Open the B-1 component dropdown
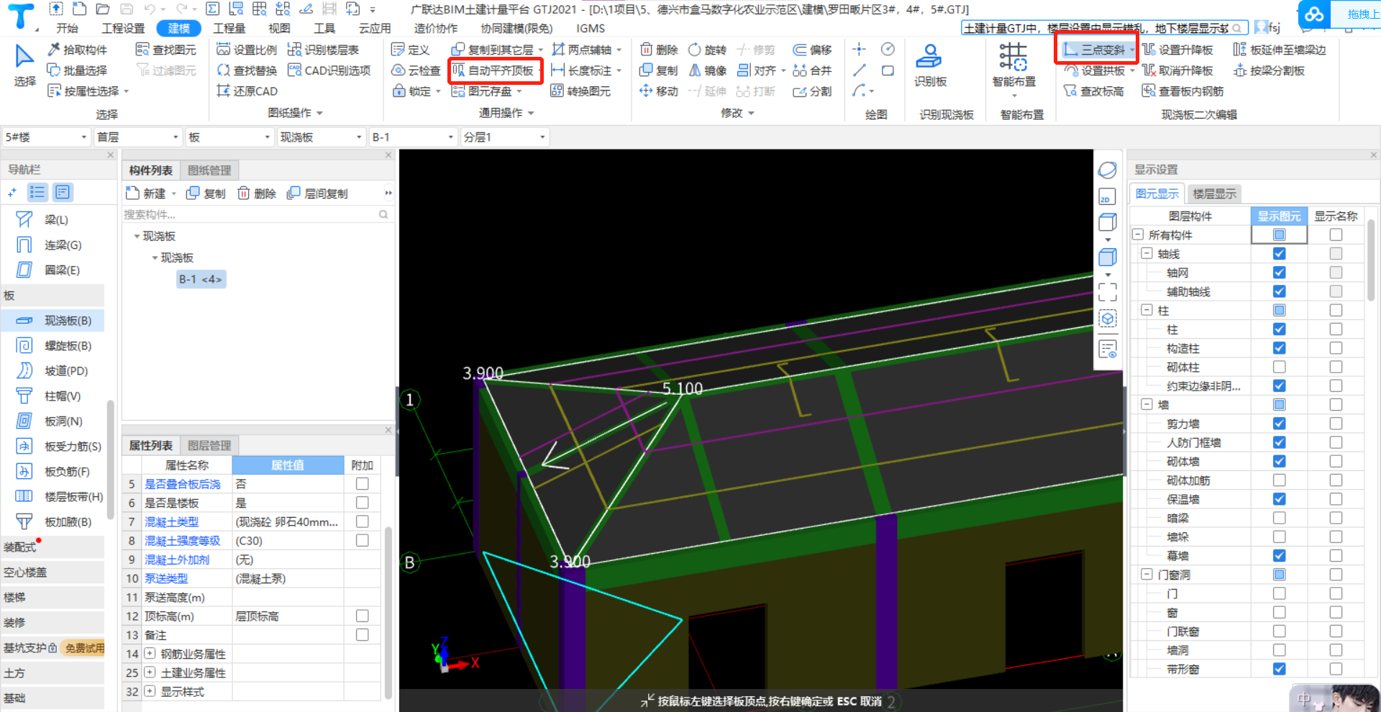The height and width of the screenshot is (712, 1381). [x=413, y=137]
